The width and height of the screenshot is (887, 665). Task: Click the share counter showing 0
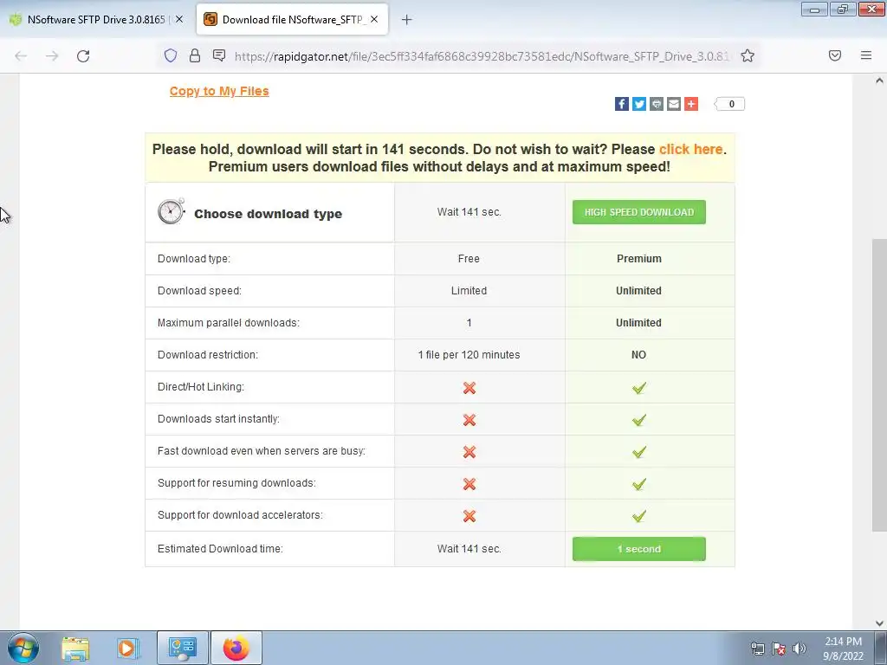pos(730,104)
